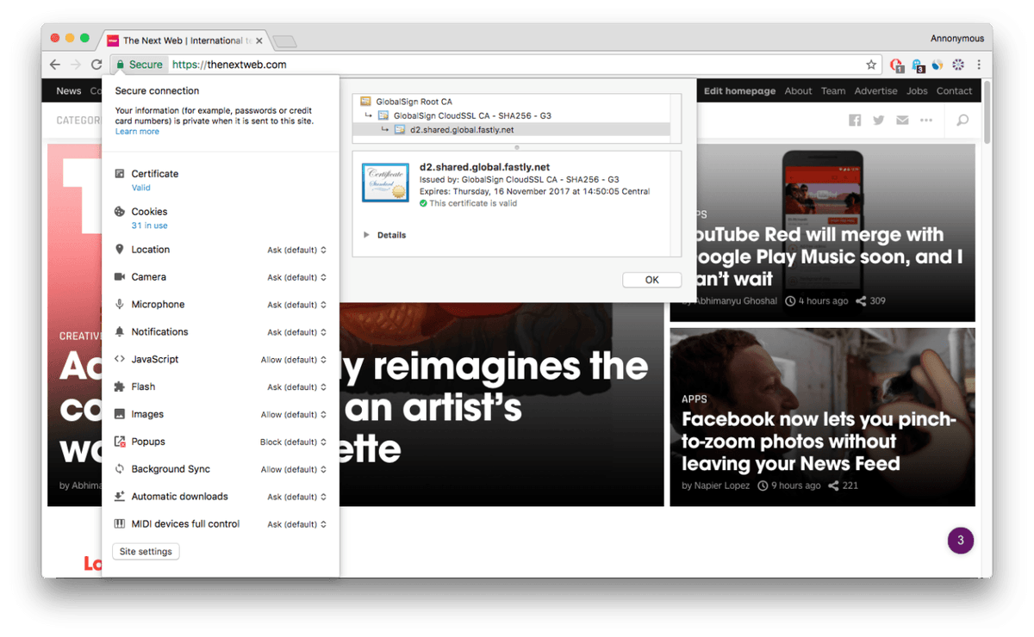Screen dimensions: 1034x637
Task: Open the Background Sync permission dropdown
Action: tap(294, 469)
